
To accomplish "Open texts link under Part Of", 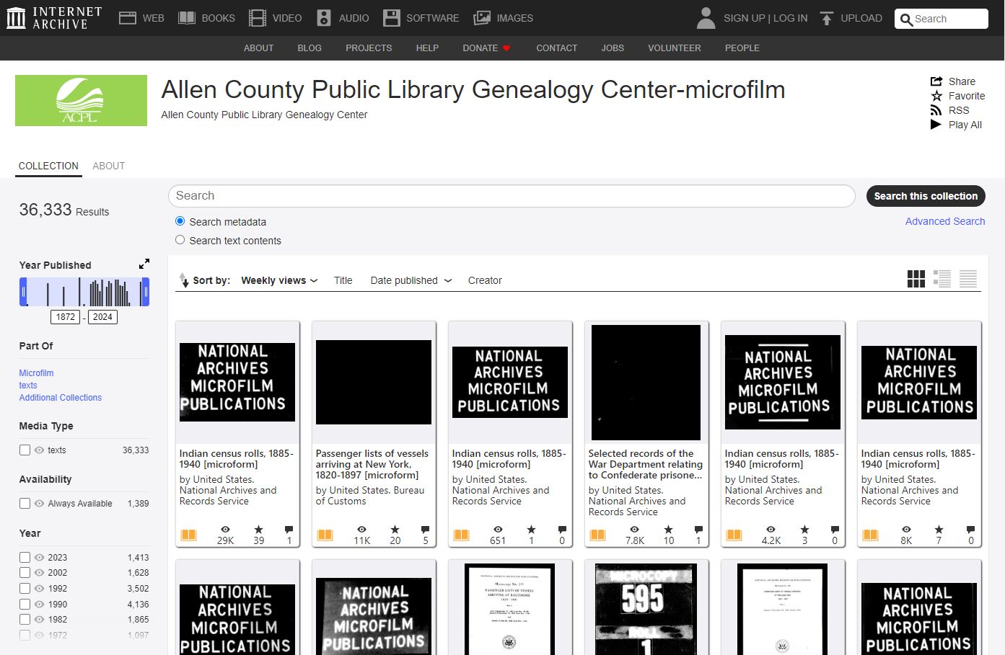I will pos(28,386).
